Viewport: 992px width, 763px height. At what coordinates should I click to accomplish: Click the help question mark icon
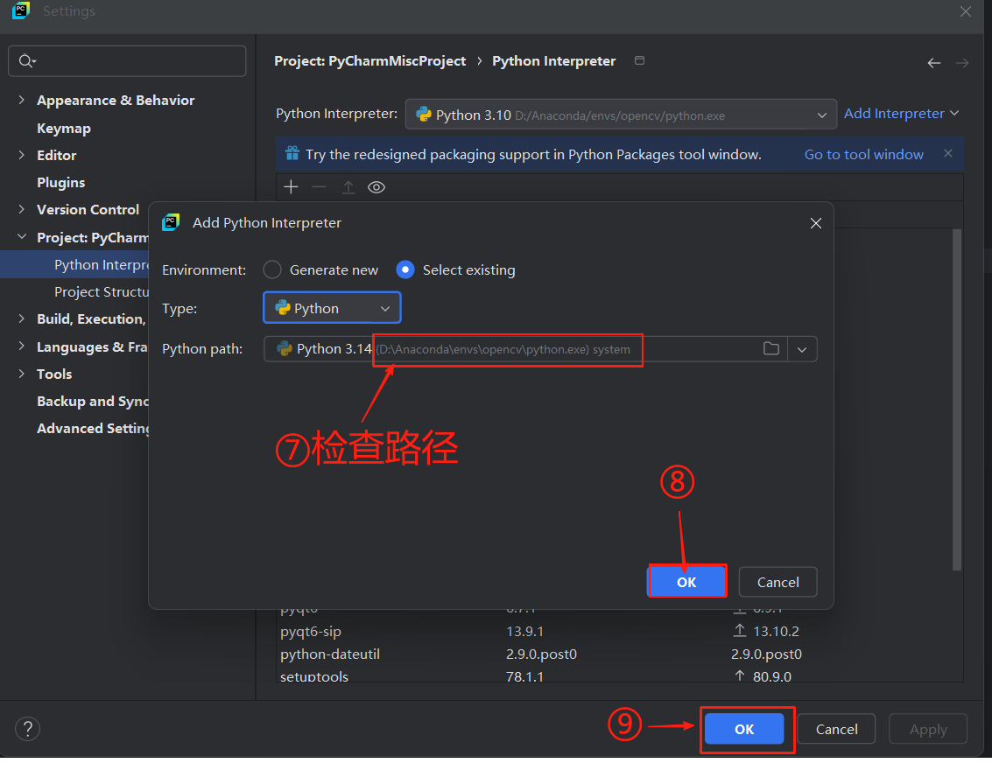click(x=27, y=728)
